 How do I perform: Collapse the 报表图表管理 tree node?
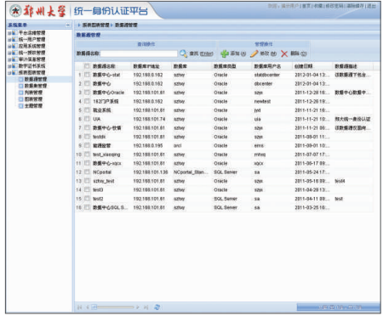[9, 73]
